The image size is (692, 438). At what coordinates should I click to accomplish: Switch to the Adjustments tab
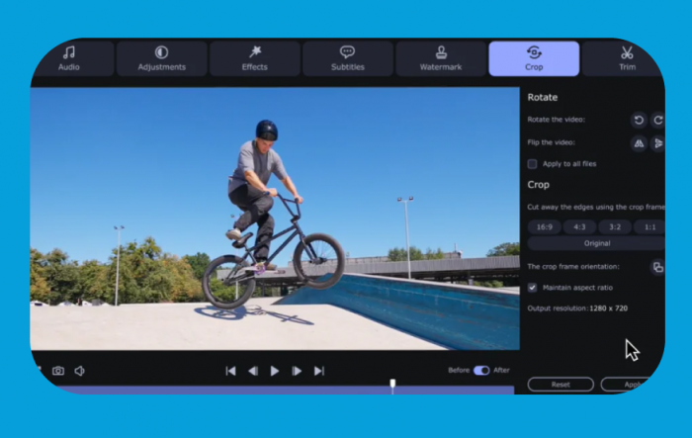[161, 58]
